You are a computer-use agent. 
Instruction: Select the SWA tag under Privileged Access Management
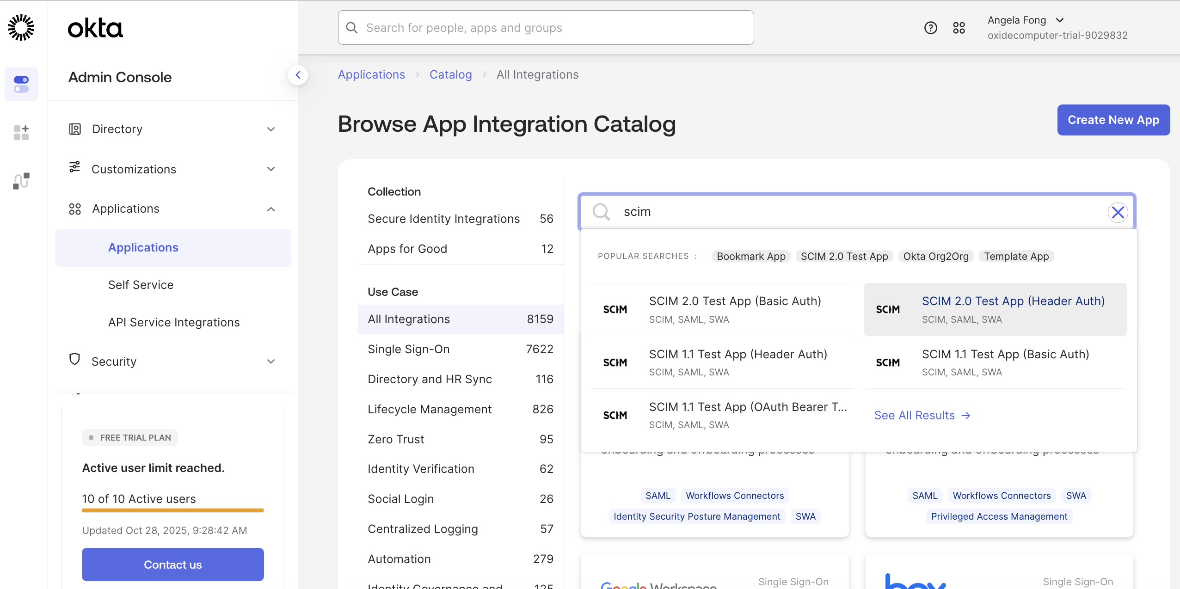[x=1076, y=495]
